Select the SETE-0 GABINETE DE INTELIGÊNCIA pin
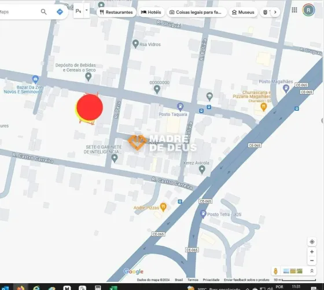This screenshot has width=324, height=290. pyautogui.click(x=115, y=158)
